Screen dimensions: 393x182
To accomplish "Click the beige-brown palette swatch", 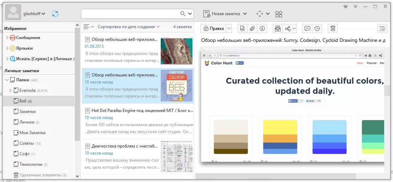I will pyautogui.click(x=231, y=137).
